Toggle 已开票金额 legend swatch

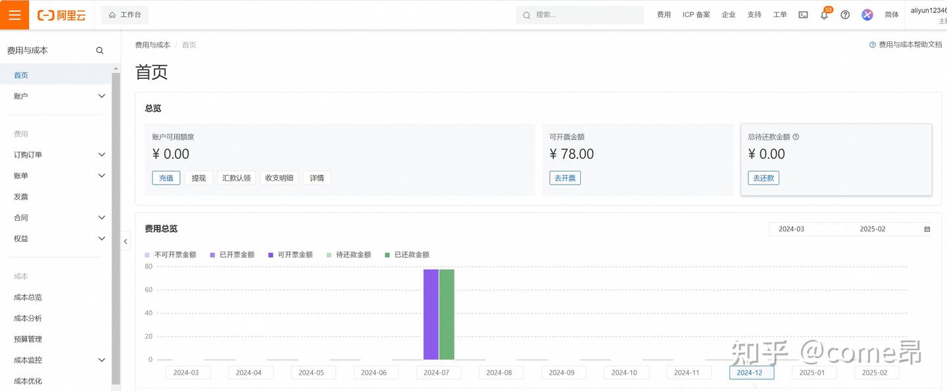212,255
